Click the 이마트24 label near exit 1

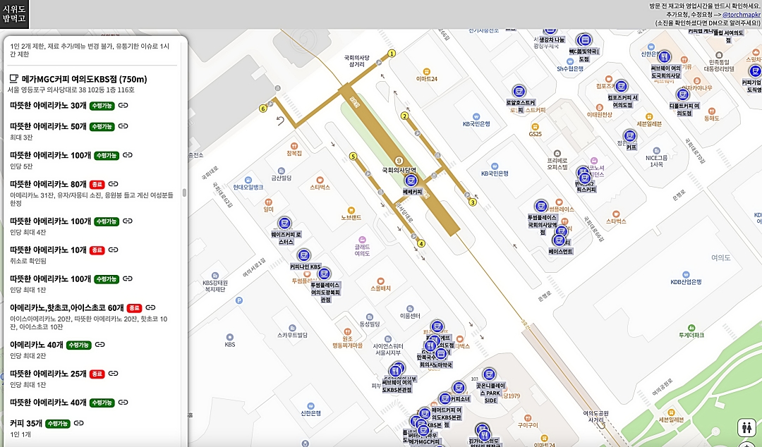coord(427,79)
